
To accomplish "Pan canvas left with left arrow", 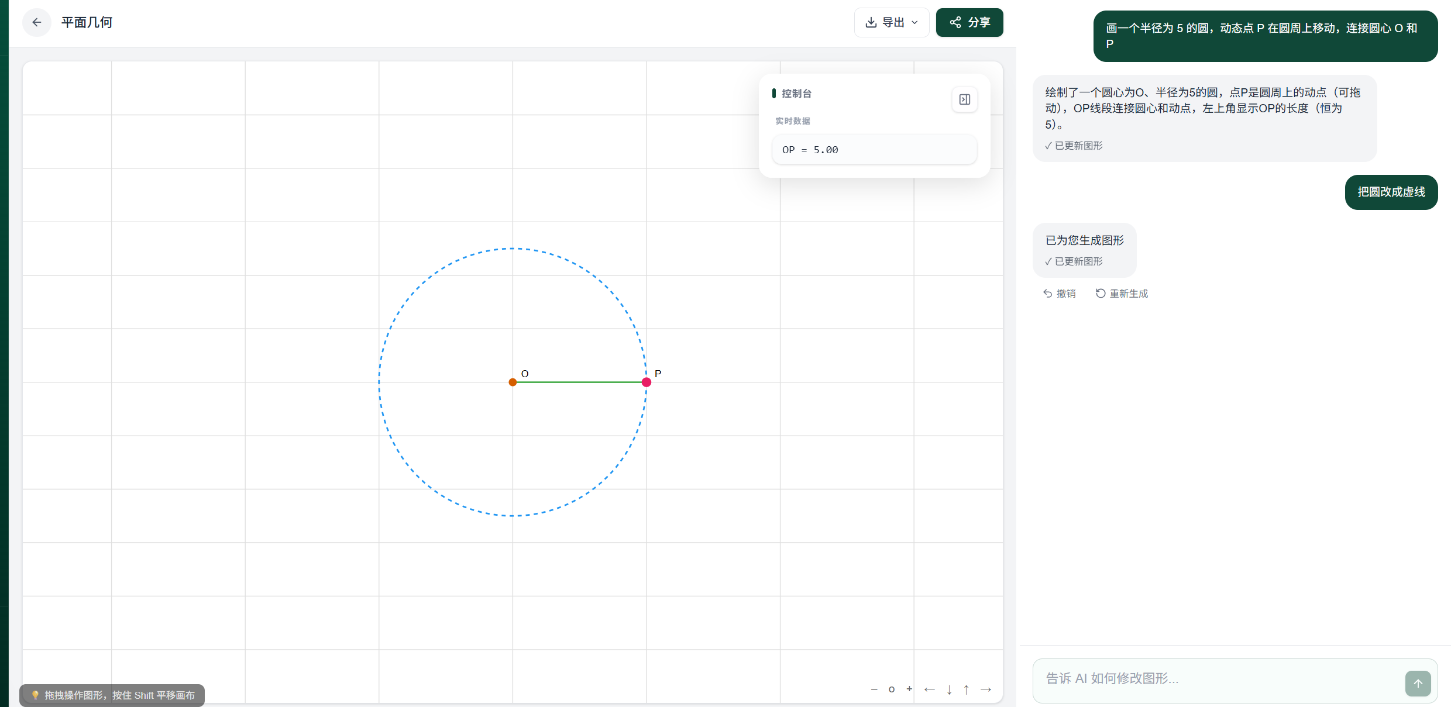I will (x=929, y=689).
